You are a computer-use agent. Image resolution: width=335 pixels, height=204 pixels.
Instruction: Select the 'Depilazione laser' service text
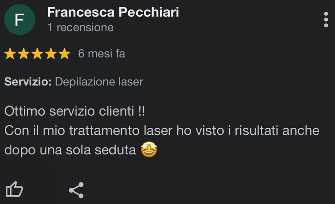tap(99, 82)
